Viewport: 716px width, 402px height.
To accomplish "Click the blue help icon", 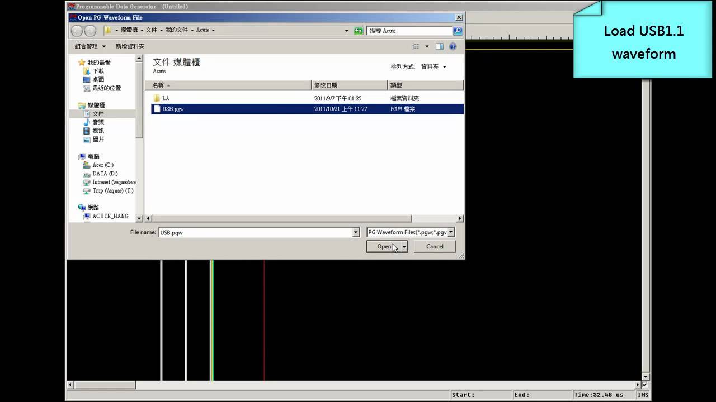I will coord(453,46).
